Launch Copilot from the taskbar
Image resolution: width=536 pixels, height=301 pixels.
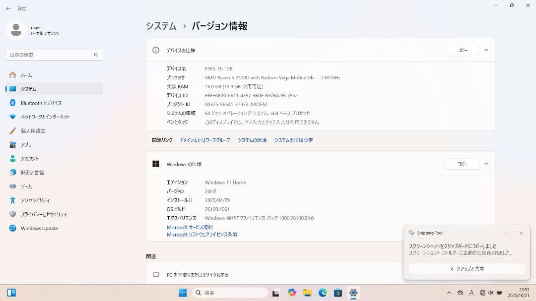292,293
